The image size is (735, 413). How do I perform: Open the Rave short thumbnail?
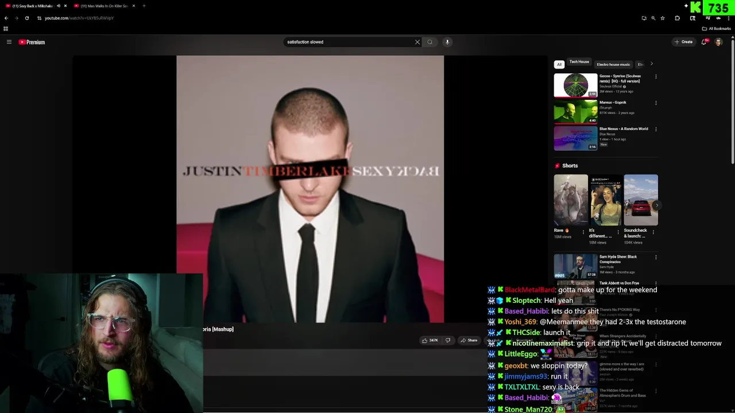571,200
